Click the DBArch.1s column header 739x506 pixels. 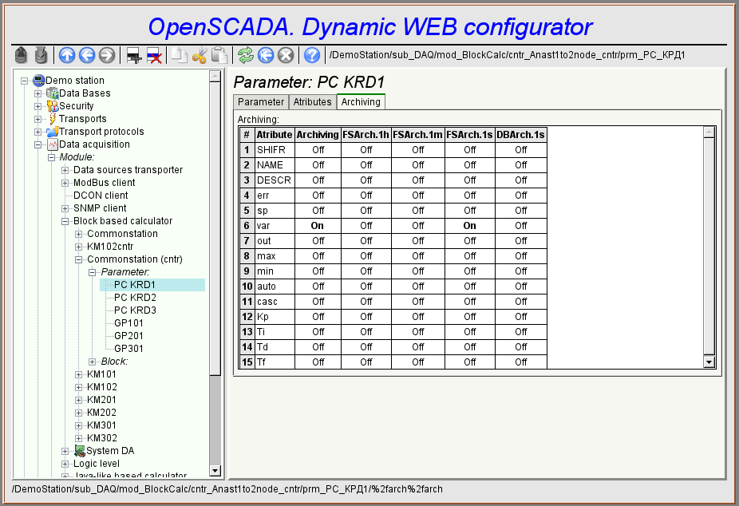pyautogui.click(x=521, y=135)
